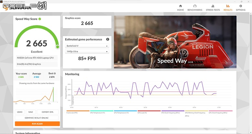Toggle the GPU Clock Frequency legend entry
Screen dimensions: 252x134
pos(220,112)
